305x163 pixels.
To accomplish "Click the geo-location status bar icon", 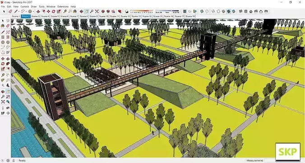I will tap(3, 160).
